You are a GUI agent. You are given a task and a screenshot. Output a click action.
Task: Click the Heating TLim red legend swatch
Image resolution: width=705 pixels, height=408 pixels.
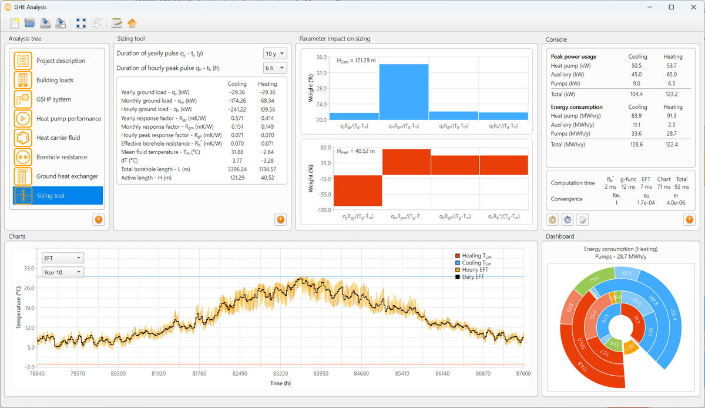click(x=458, y=256)
